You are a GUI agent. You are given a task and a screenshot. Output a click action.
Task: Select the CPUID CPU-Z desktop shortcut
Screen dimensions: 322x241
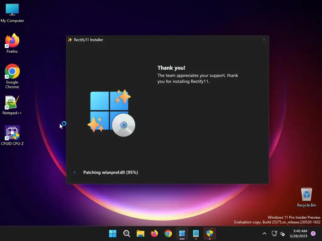coord(12,136)
